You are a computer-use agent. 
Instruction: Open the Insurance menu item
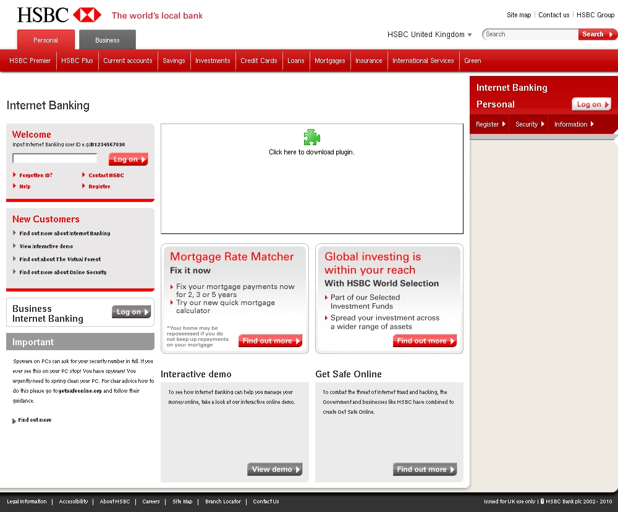369,61
